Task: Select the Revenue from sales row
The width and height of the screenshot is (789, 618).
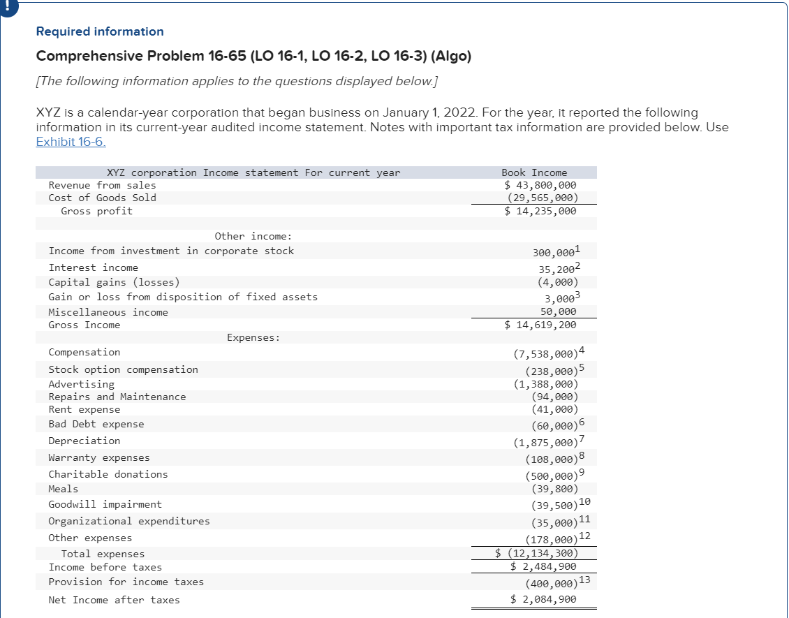Action: (x=102, y=185)
